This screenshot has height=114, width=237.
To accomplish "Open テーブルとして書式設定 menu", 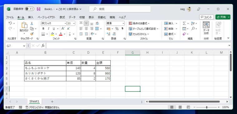I will pos(143,29).
